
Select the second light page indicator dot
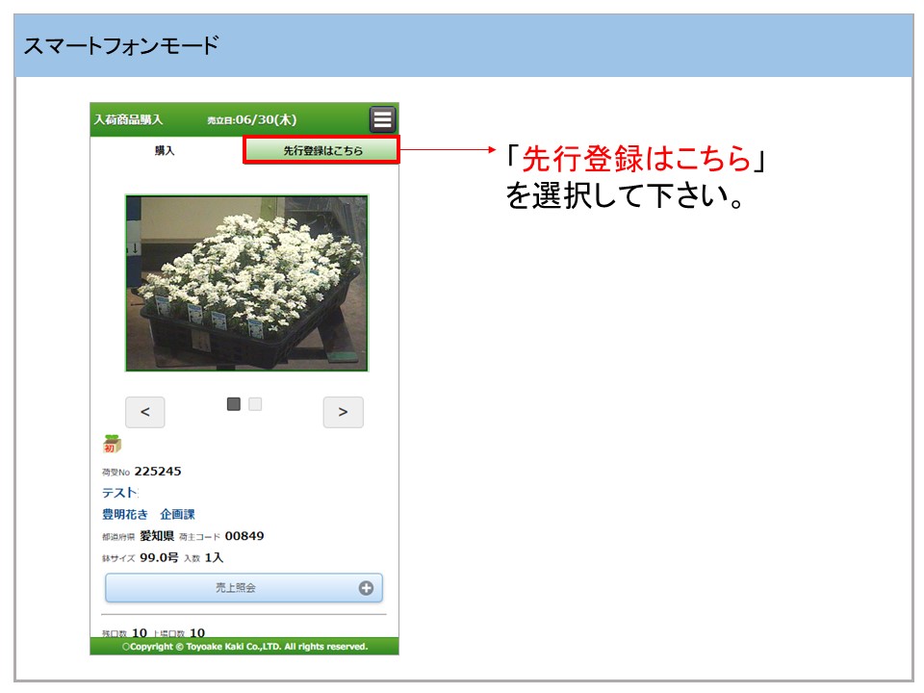pos(255,404)
